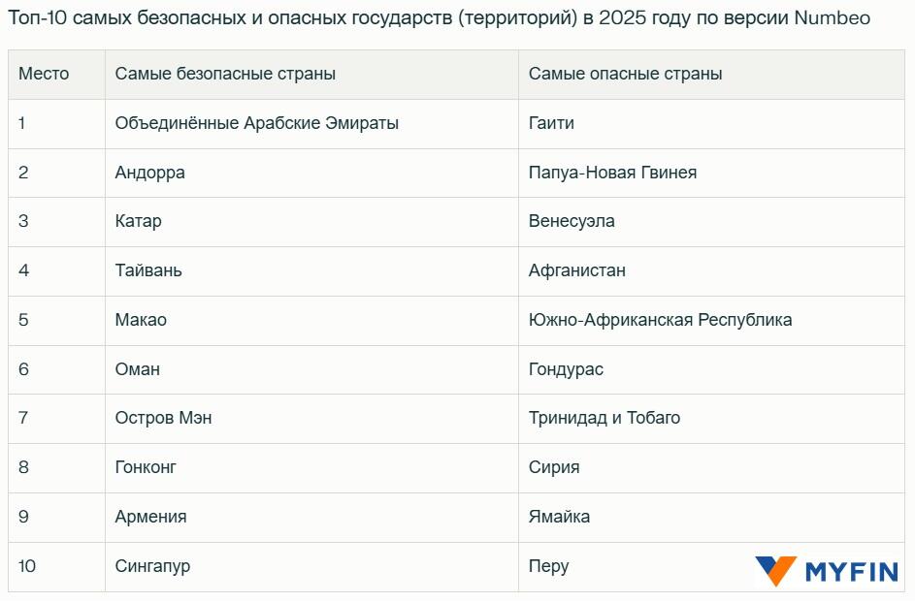Select the 'Объединённые Арабские Эмираты' cell
This screenshot has width=915, height=602.
(256, 123)
